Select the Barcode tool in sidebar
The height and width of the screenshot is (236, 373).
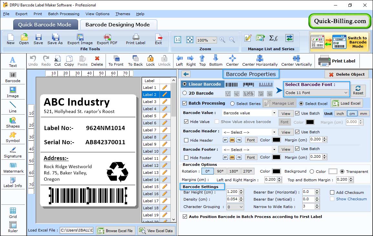13,77
